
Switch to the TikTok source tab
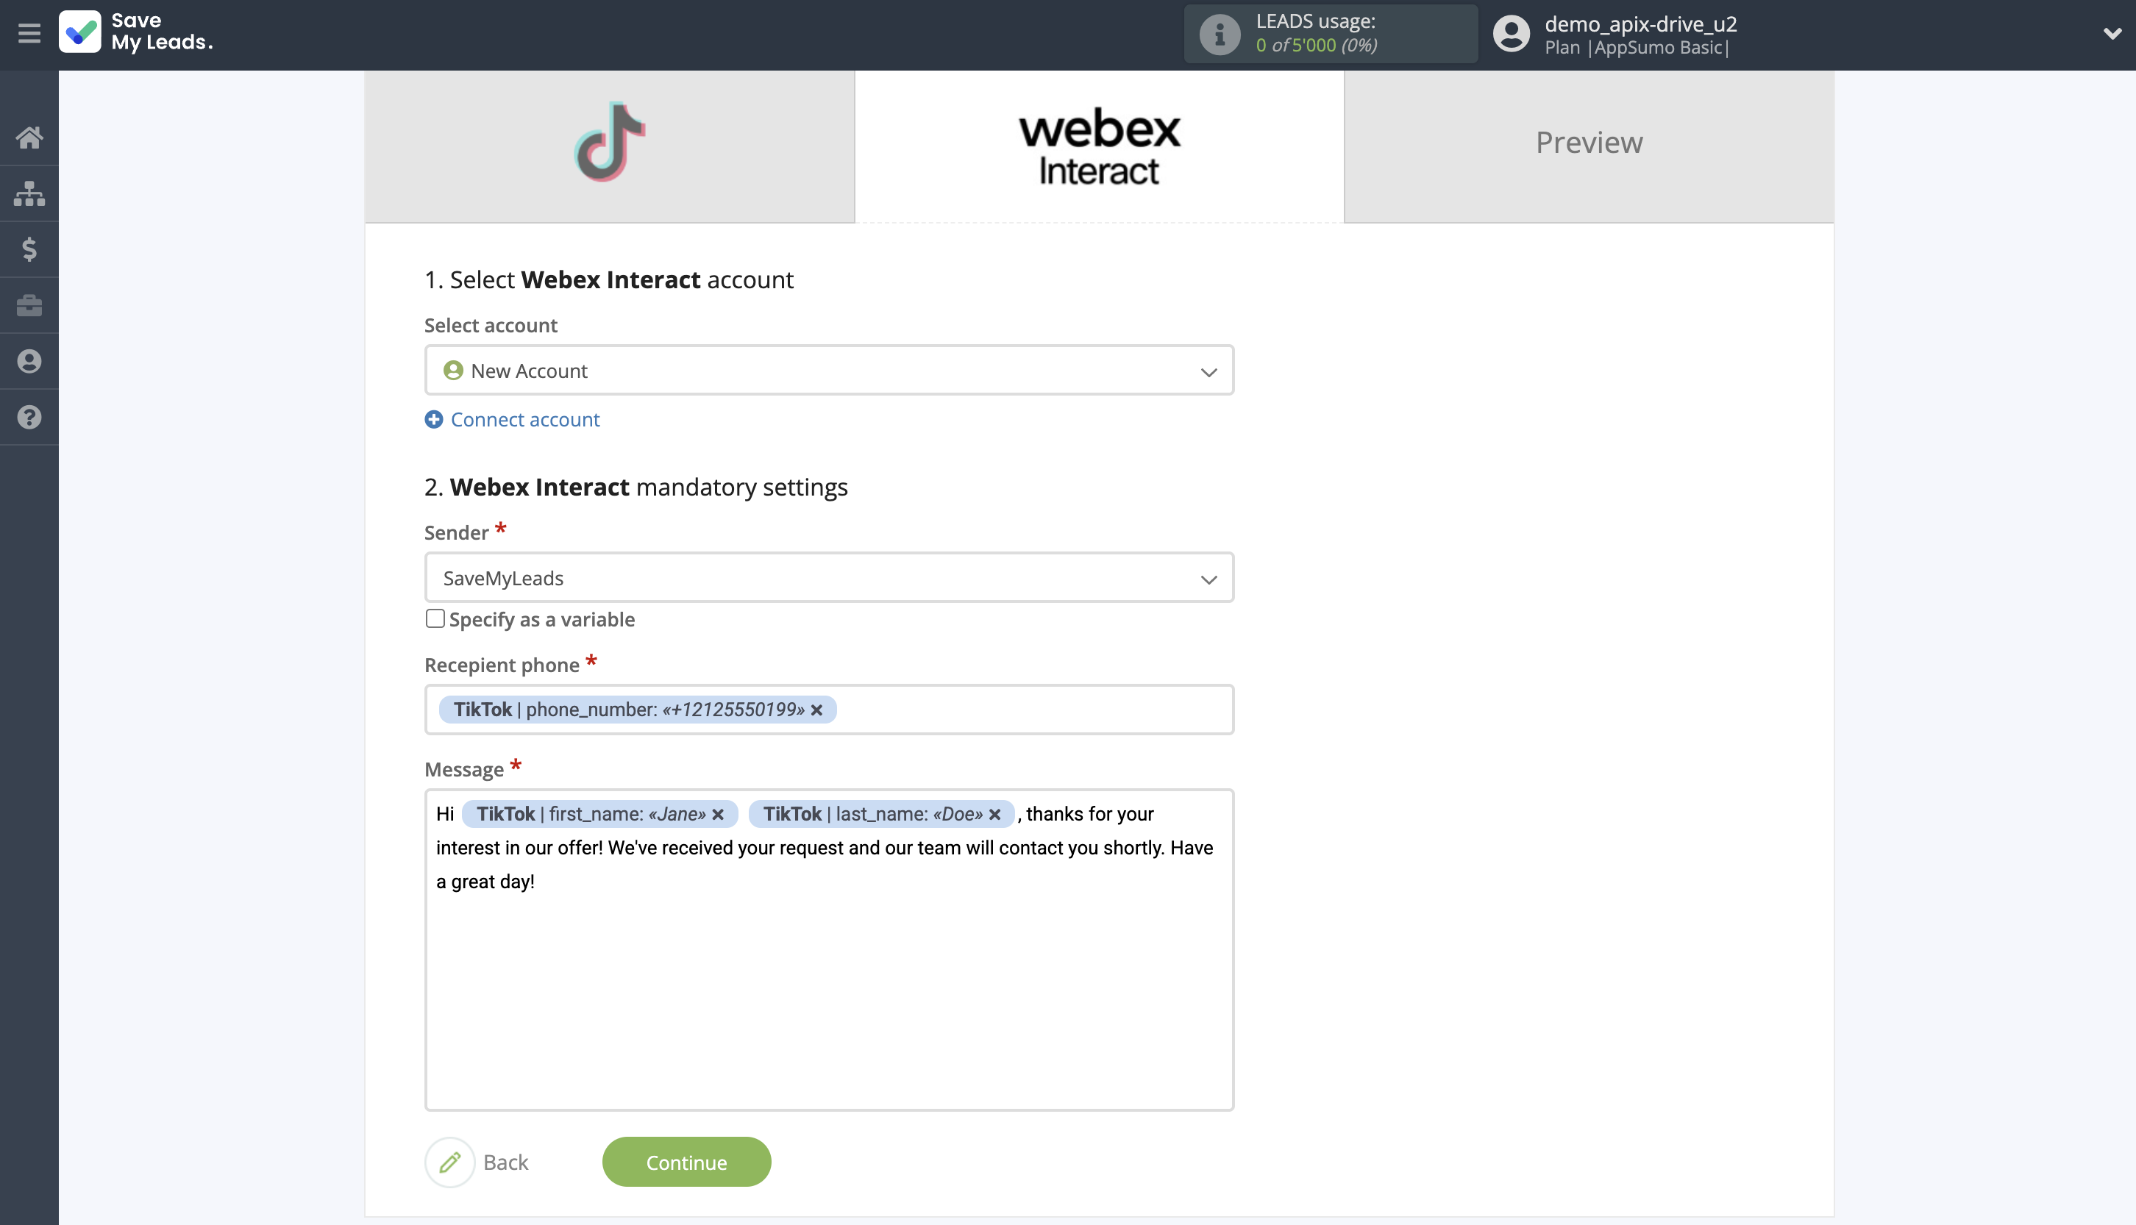pos(609,146)
